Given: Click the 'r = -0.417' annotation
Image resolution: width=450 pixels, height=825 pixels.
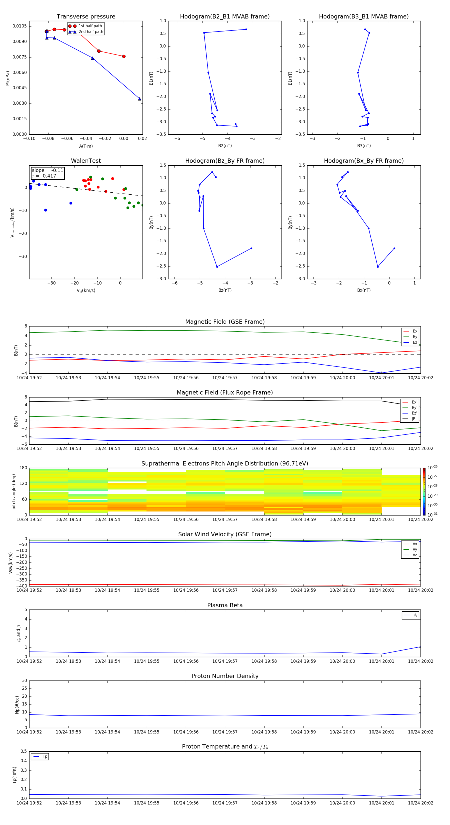Looking at the screenshot, I should tap(44, 176).
